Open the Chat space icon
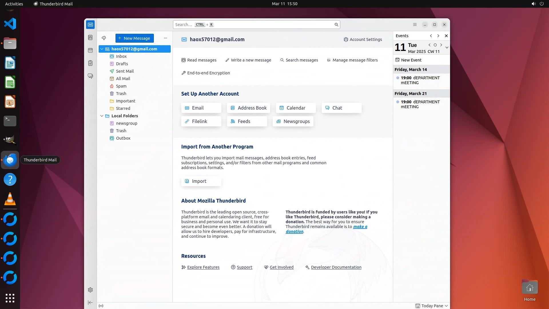The height and width of the screenshot is (309, 549). pyautogui.click(x=90, y=76)
